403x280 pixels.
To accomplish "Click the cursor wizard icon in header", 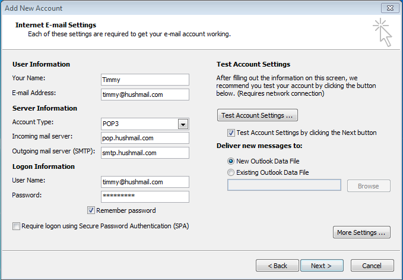I will (x=382, y=32).
